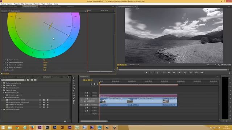Screen dimensions: 232x130
Task: Select the Selection tool in tools panel
Action: tap(74, 78)
